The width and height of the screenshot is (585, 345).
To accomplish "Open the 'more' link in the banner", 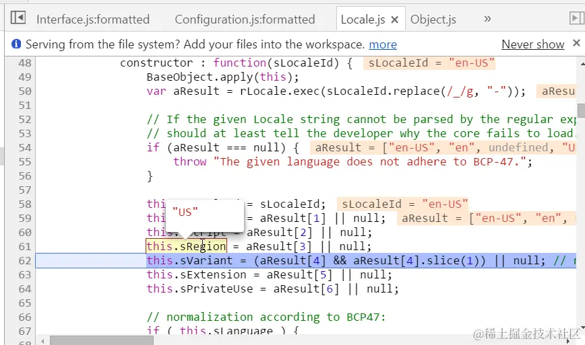I will coord(383,44).
